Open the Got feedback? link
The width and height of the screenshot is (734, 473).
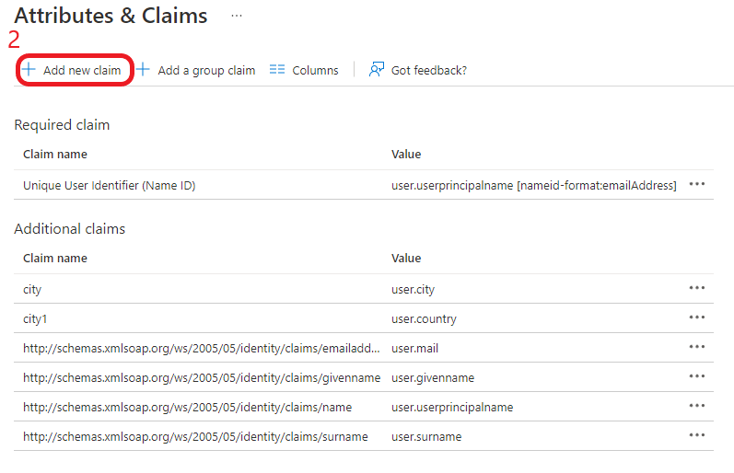point(429,70)
